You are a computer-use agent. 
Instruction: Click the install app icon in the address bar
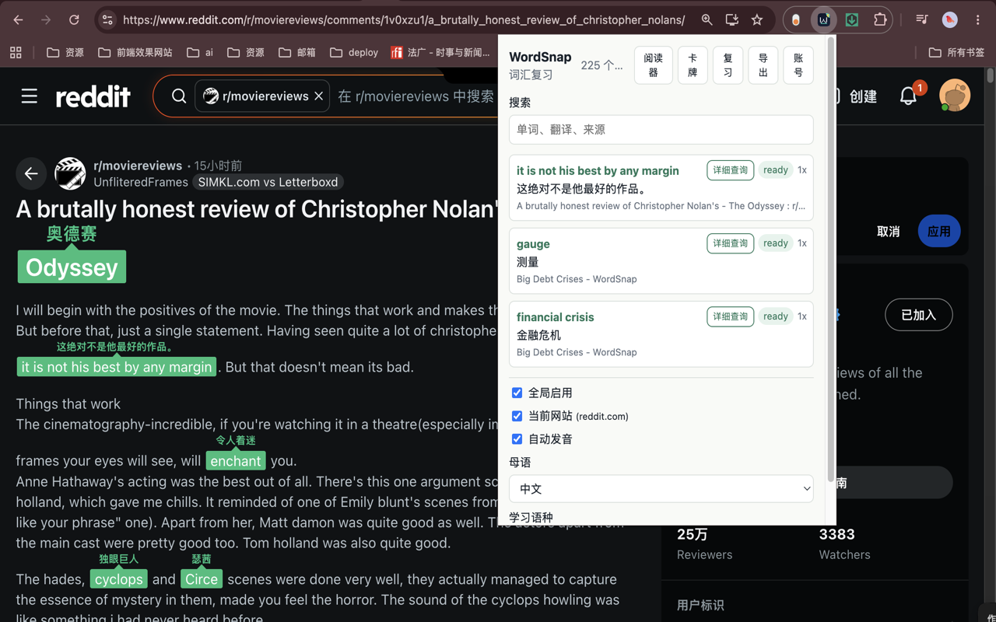(731, 19)
